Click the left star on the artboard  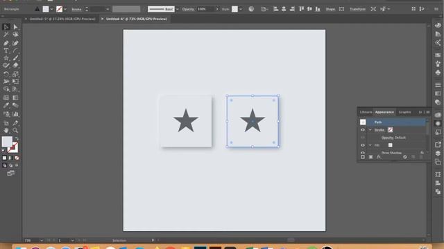pos(186,120)
